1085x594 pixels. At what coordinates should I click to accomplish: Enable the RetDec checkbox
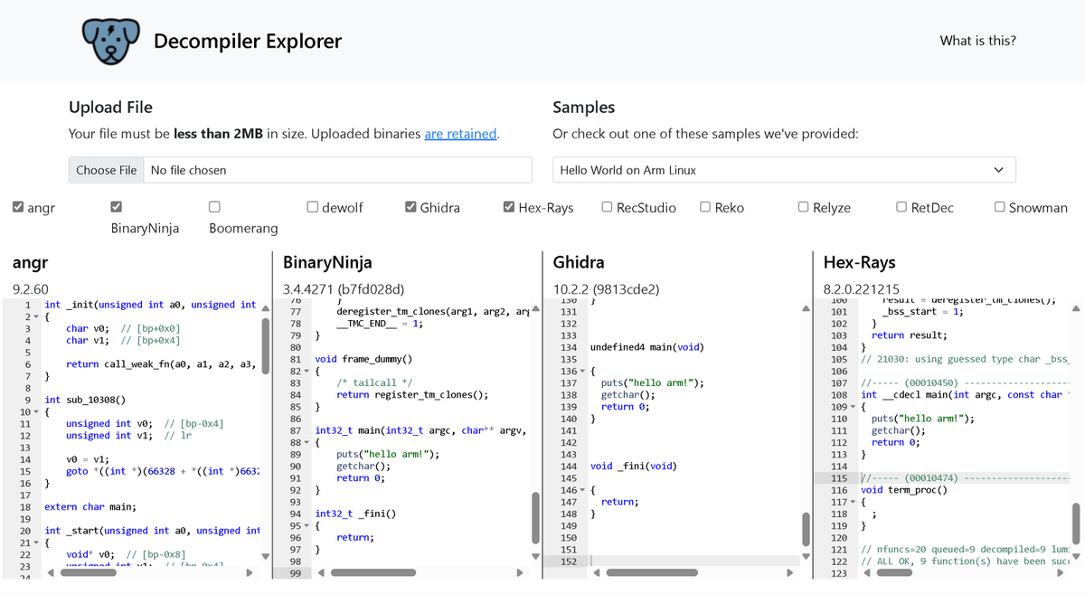pos(901,207)
